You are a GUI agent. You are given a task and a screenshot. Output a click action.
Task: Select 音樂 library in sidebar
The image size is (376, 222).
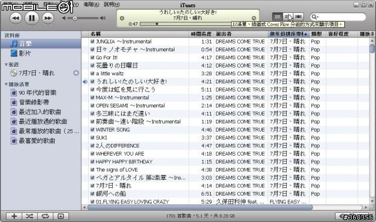click(x=41, y=43)
